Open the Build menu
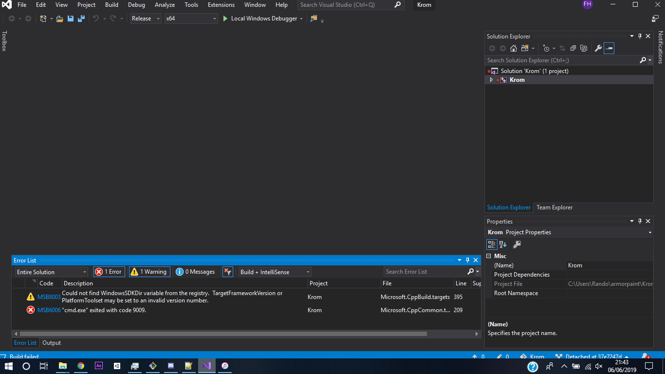The image size is (665, 374). point(111,5)
